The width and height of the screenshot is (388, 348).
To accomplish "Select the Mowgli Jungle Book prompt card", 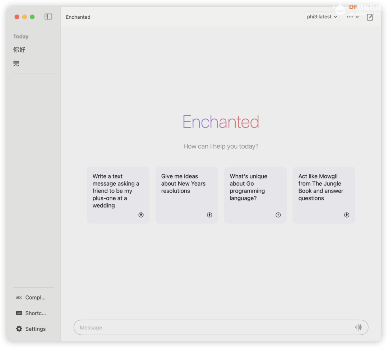I will (x=324, y=195).
